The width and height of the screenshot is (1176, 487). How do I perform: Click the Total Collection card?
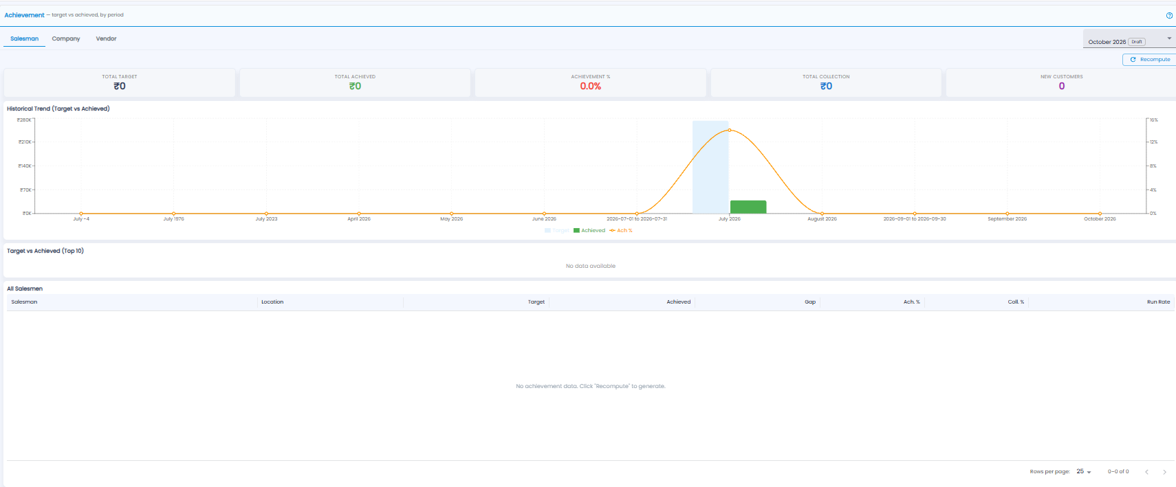[x=826, y=82]
